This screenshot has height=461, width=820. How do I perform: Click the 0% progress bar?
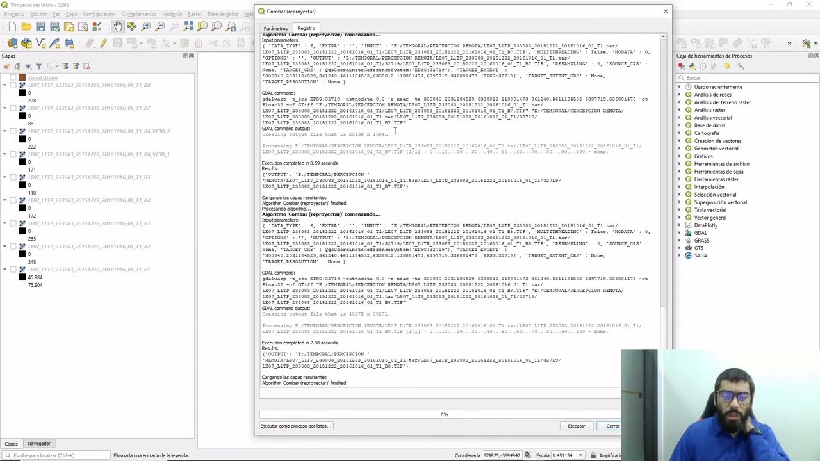coord(444,414)
